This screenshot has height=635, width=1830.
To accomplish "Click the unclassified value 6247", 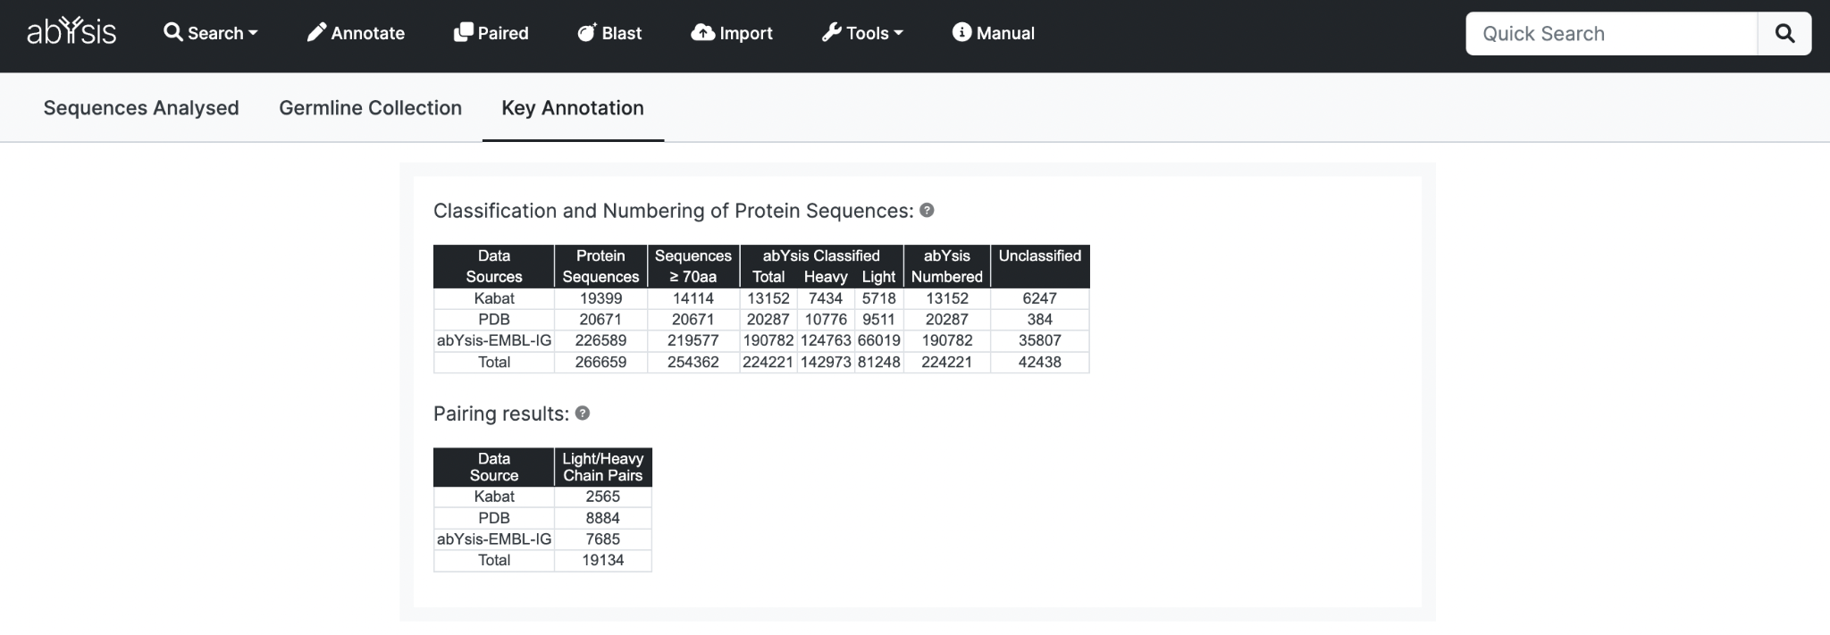I will click(1040, 298).
